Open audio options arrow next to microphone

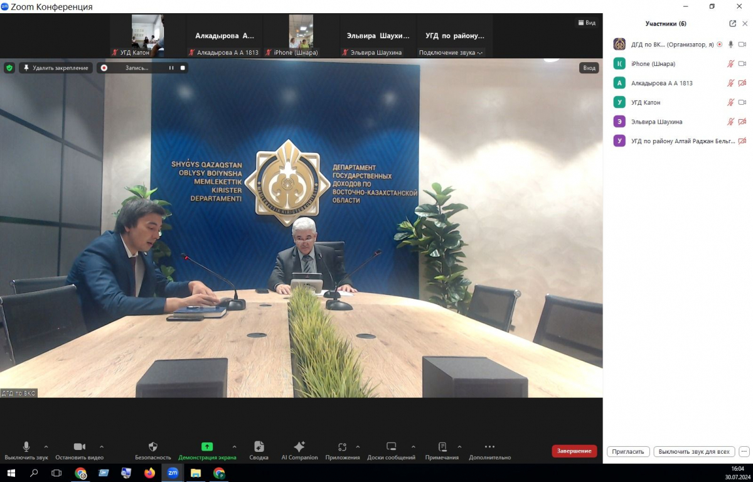(x=46, y=447)
